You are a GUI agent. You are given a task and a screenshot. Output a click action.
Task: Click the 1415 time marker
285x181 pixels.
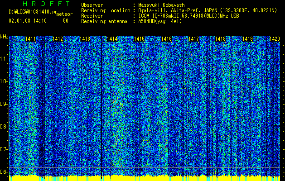(x=139, y=39)
